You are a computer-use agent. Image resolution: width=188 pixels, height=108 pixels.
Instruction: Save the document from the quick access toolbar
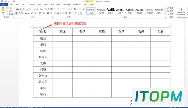point(6,1)
